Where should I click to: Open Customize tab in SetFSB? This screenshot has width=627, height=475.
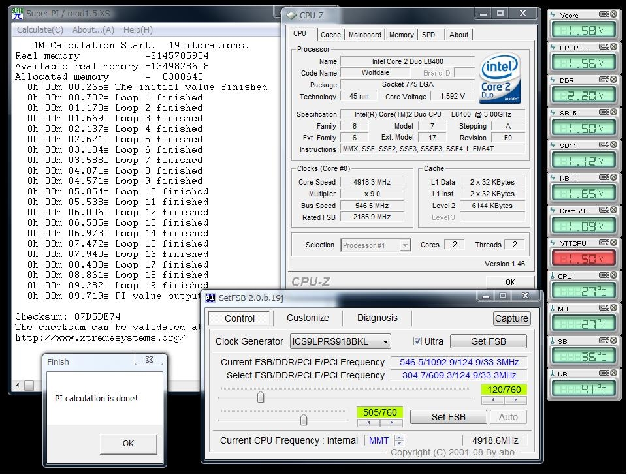(x=308, y=318)
